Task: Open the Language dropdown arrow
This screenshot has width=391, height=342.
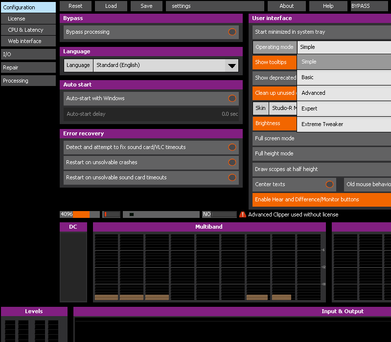Action: [231, 65]
